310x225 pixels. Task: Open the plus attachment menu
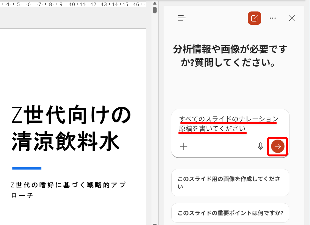183,147
